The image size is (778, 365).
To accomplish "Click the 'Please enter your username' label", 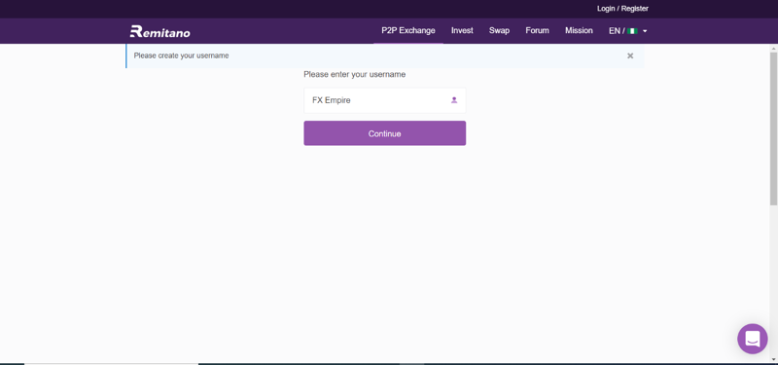I will tap(354, 75).
